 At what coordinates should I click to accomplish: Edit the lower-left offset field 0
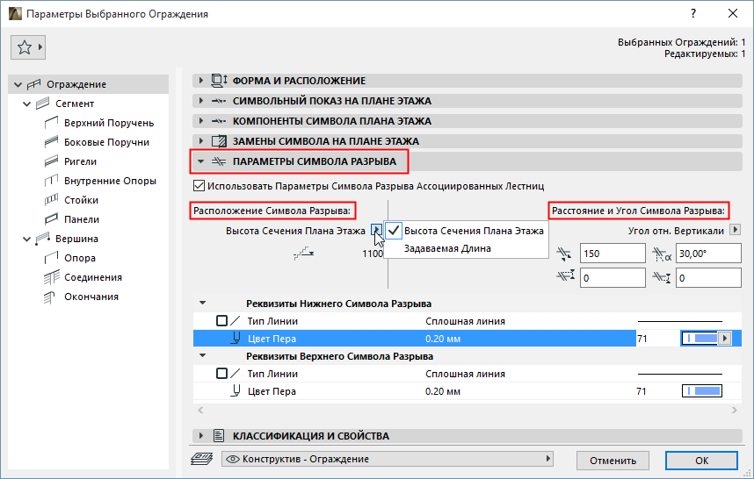click(613, 278)
